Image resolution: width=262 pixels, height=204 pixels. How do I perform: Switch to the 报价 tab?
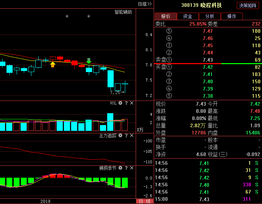click(x=166, y=16)
